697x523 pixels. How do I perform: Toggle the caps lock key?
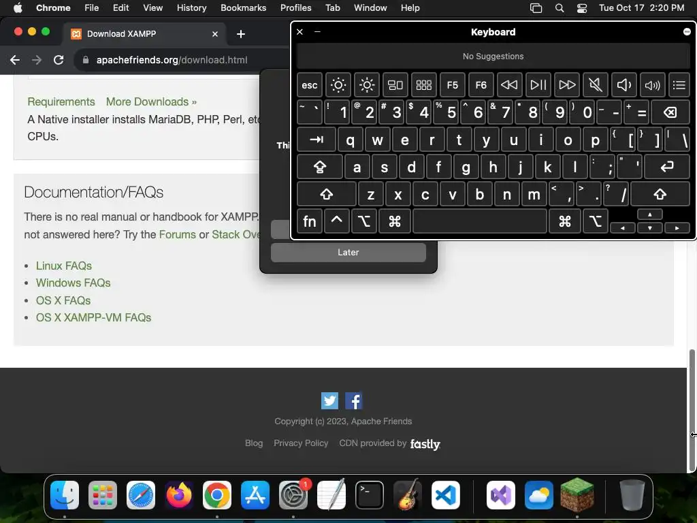[x=320, y=167]
